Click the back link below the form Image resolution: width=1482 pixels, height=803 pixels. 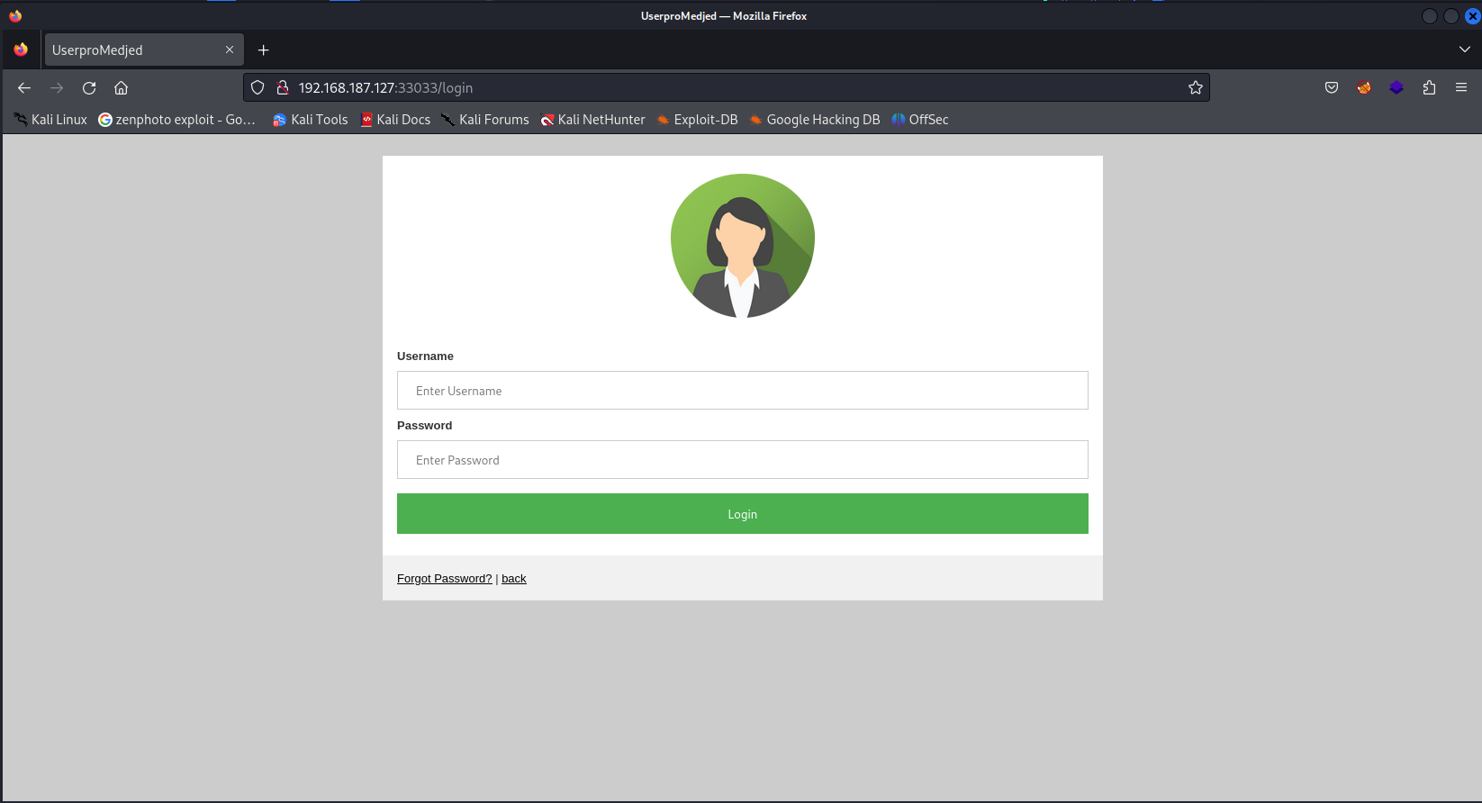(513, 579)
